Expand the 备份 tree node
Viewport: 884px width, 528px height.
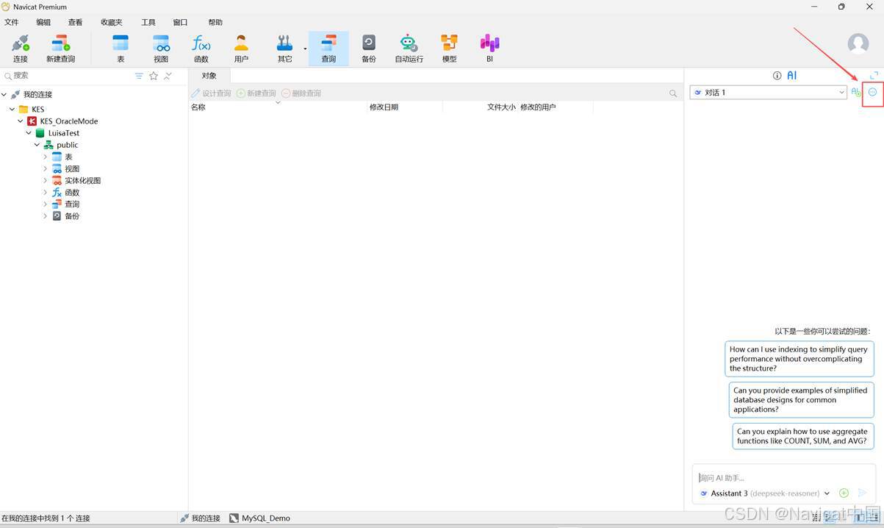[45, 215]
